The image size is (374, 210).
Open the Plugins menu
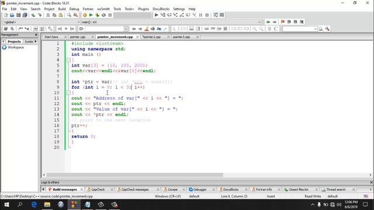click(143, 9)
